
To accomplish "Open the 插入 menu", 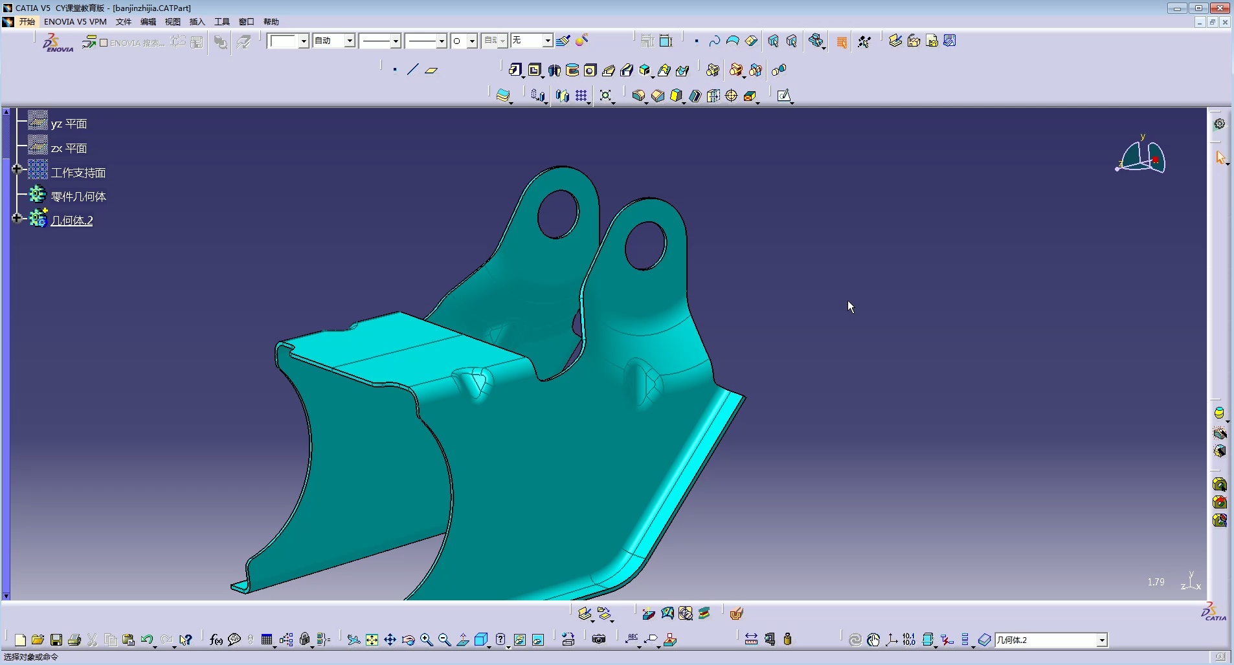I will (197, 21).
